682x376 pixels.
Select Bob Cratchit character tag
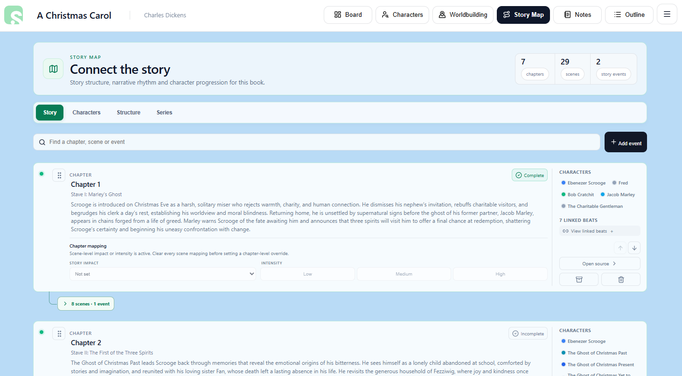[578, 195]
